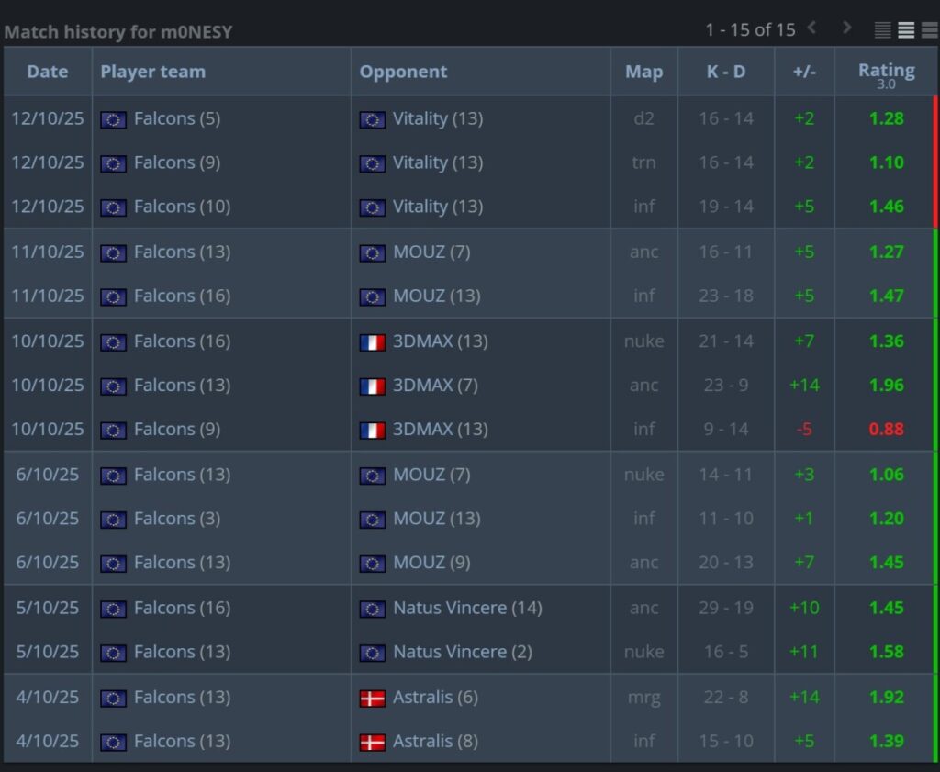Open the MOUZ (9) opponent link
This screenshot has width=940, height=772.
click(431, 562)
